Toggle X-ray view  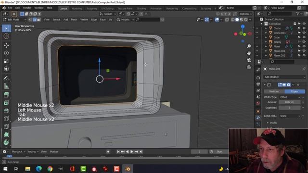pyautogui.click(x=227, y=20)
